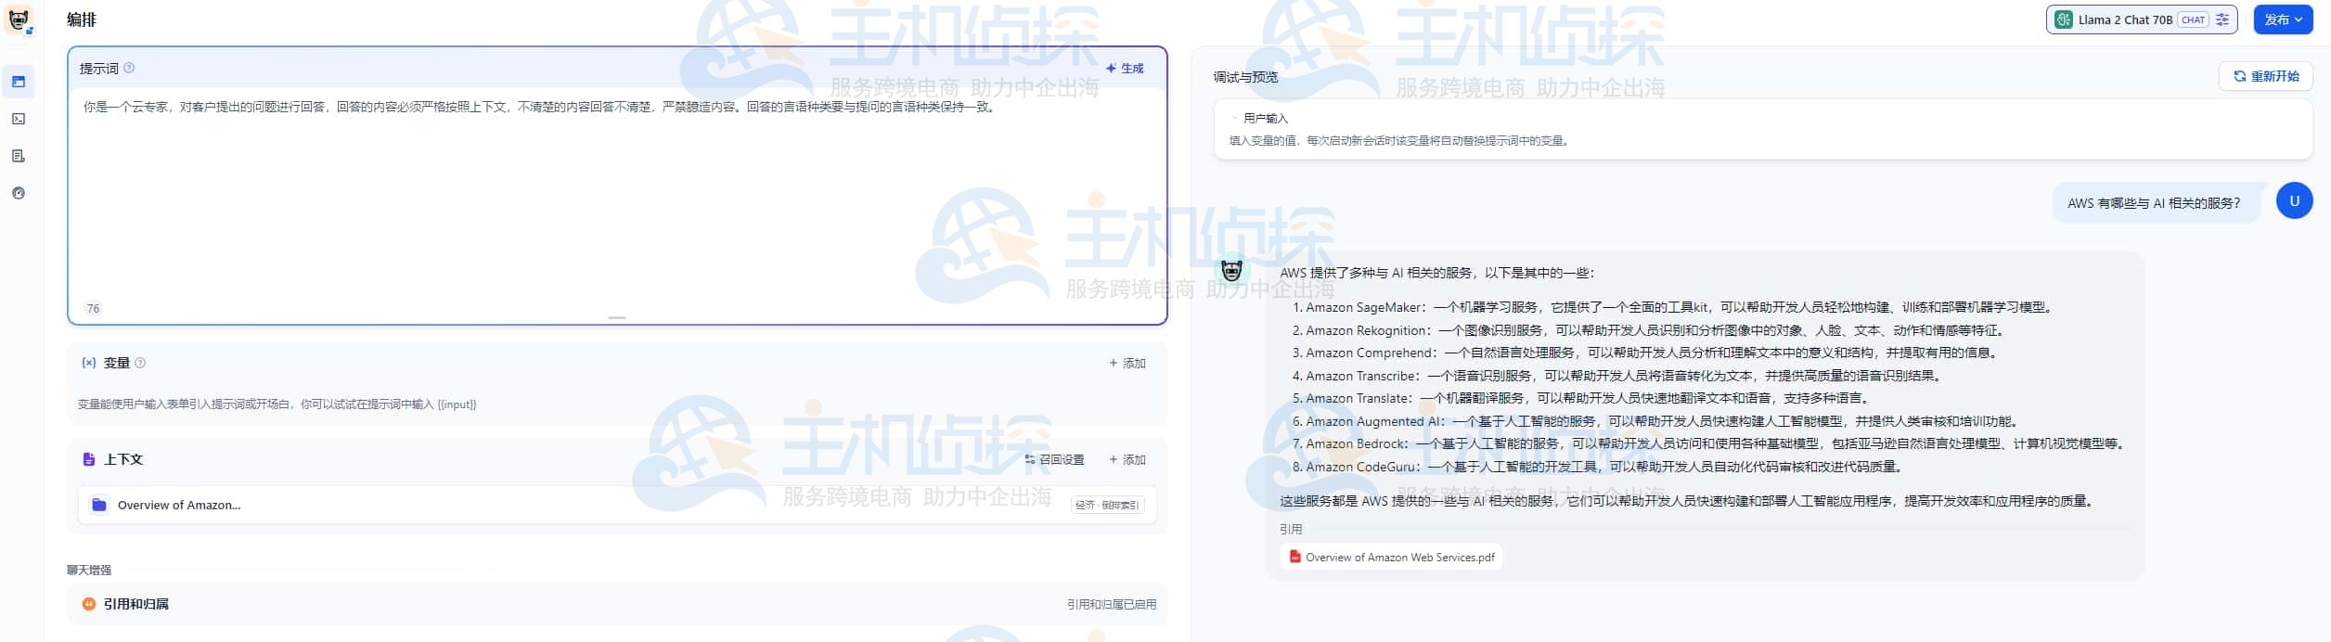Click the Llama 2 model logo icon
Image resolution: width=2331 pixels, height=642 pixels.
[x=2063, y=19]
